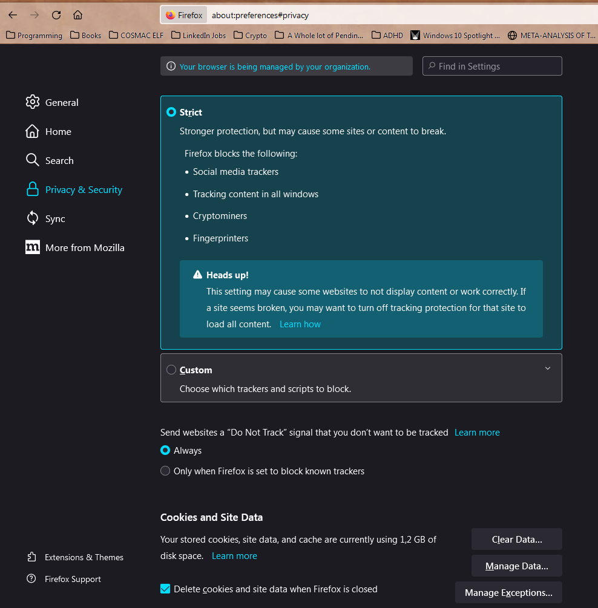Open the Windows 10 Spotlight bookmark
The image size is (598, 608).
(455, 35)
